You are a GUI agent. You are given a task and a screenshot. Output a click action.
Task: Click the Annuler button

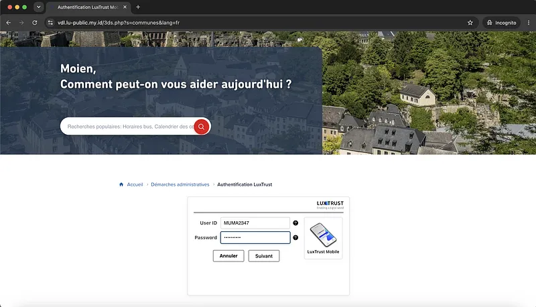click(228, 255)
